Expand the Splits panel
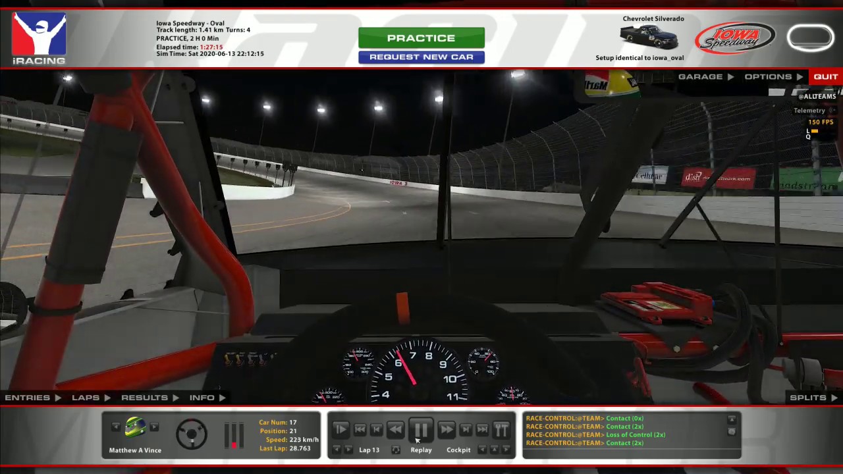The image size is (843, 474). tap(814, 398)
